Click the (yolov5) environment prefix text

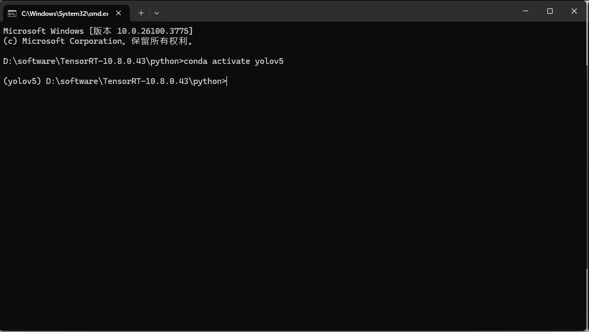pos(21,81)
